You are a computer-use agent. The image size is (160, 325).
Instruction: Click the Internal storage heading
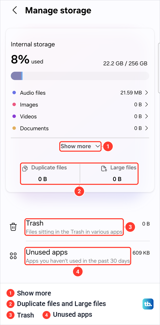[33, 44]
